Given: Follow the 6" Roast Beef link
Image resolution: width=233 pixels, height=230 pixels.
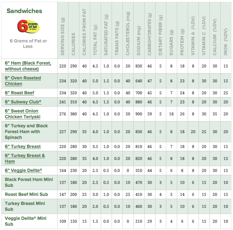Looking at the screenshot, I should [x=20, y=93].
